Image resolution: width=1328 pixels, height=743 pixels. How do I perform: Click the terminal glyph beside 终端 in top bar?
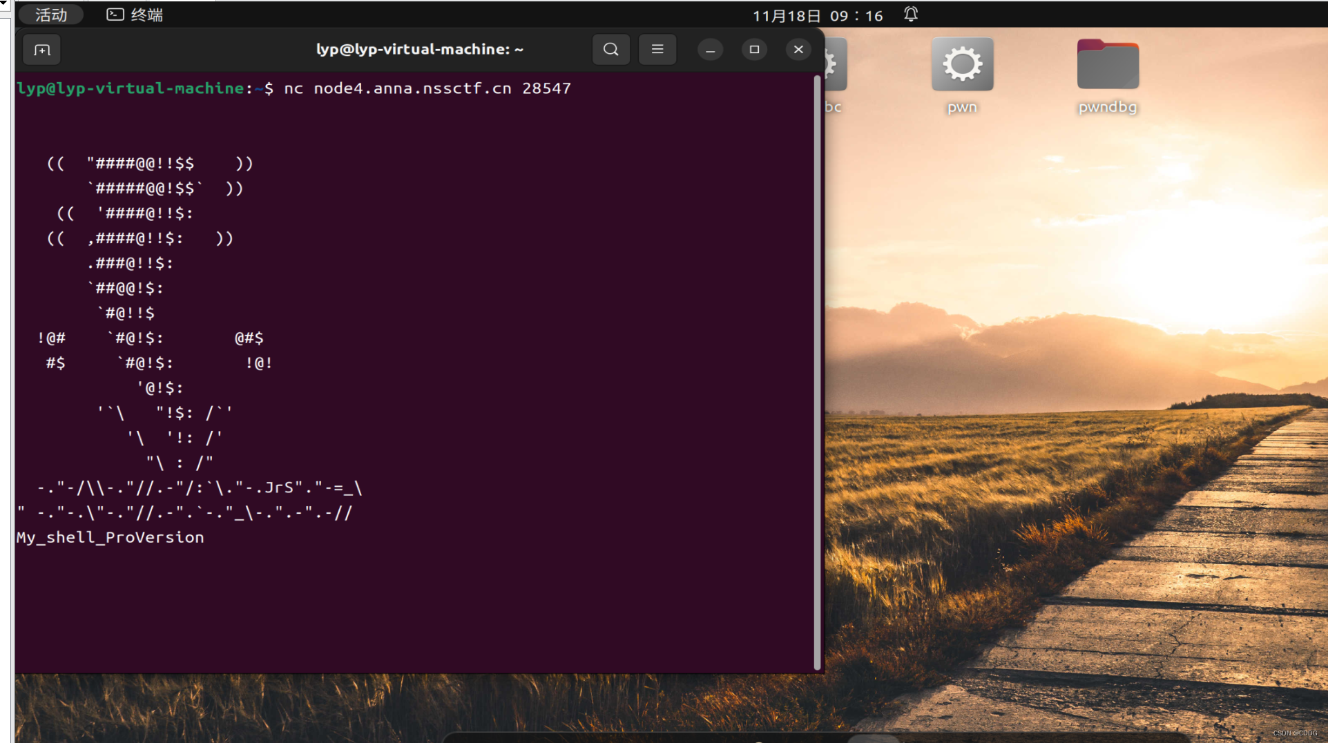(x=115, y=14)
